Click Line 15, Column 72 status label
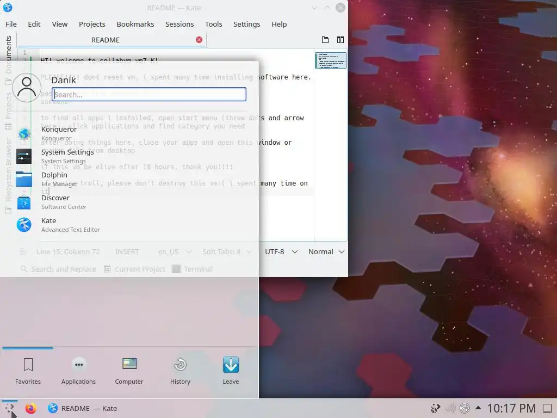This screenshot has height=418, width=557. point(68,251)
